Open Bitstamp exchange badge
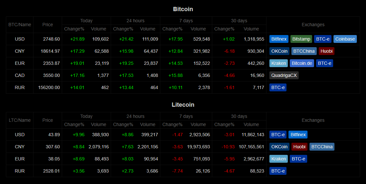 pos(301,39)
